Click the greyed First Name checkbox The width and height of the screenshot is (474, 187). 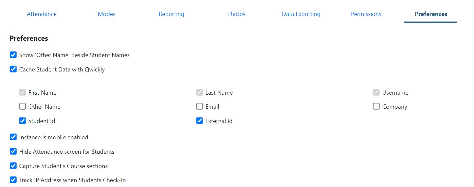pyautogui.click(x=23, y=92)
